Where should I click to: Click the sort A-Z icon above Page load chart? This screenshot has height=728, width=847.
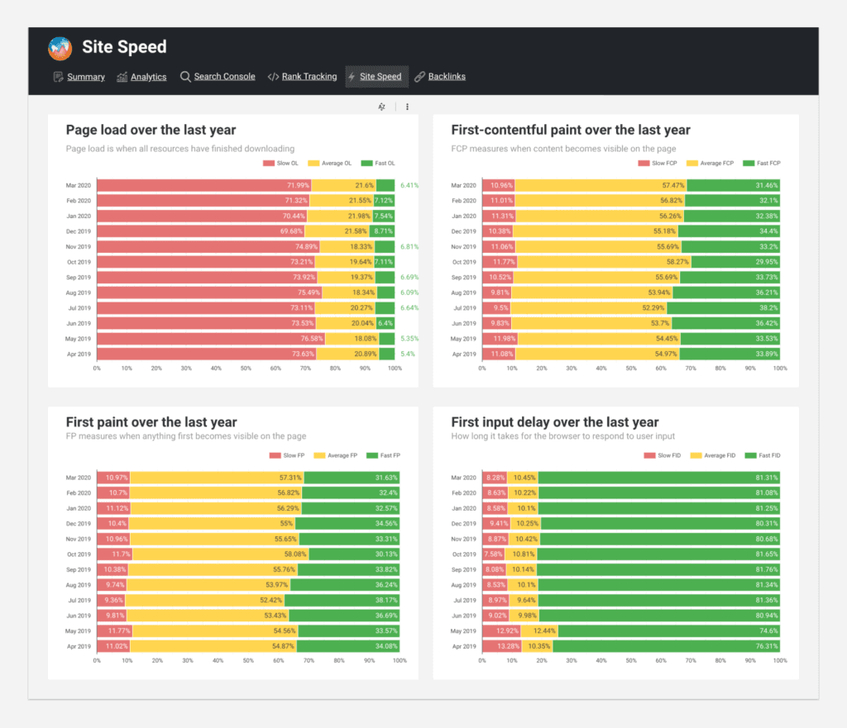[x=382, y=107]
